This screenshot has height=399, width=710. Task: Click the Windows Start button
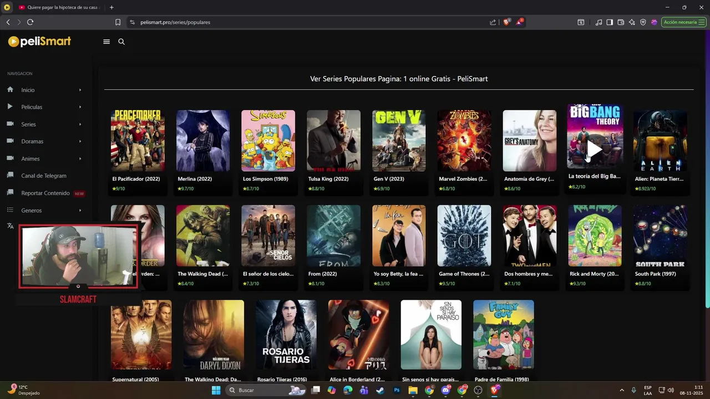[x=216, y=390]
